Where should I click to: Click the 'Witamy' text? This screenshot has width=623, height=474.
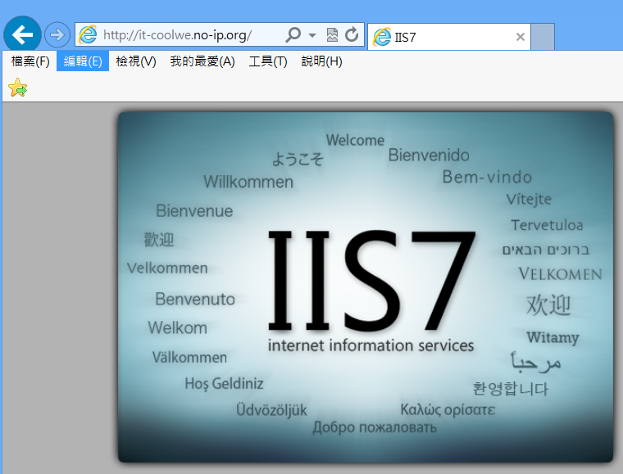[x=553, y=337]
